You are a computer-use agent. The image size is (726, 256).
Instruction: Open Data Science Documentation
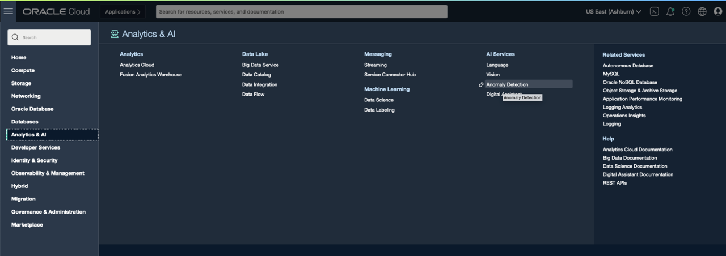coord(635,166)
